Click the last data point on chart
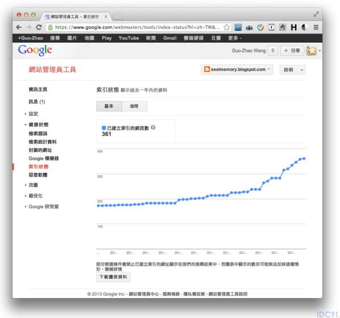Image resolution: width=340 pixels, height=318 pixels. (304, 159)
